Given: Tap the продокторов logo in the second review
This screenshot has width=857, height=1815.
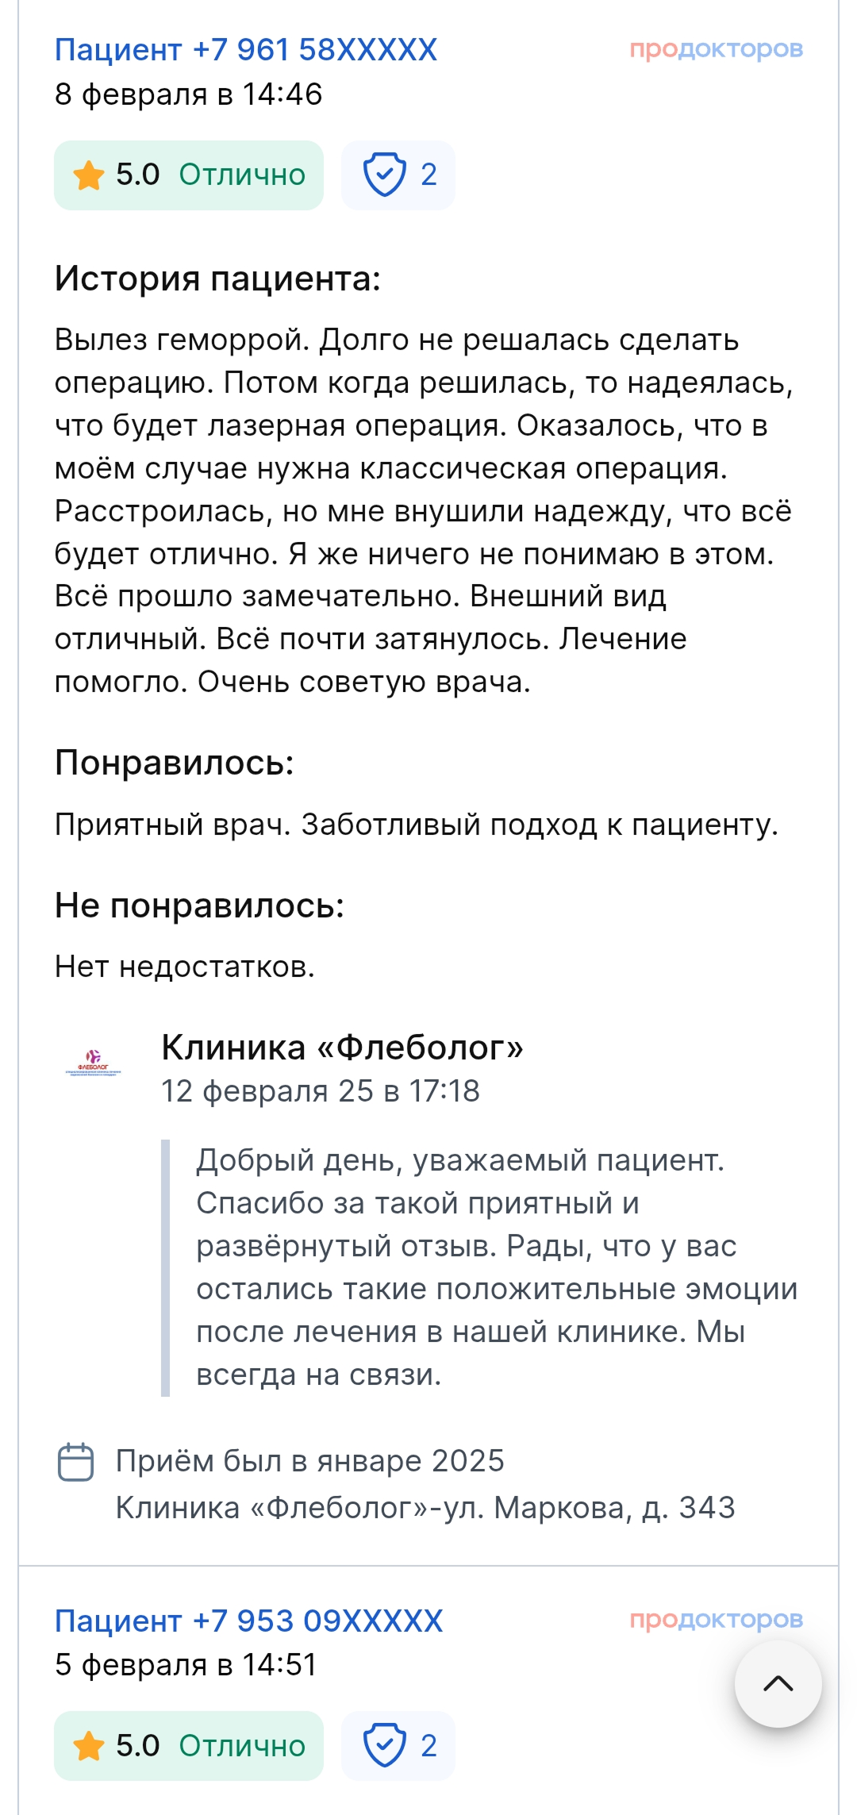Looking at the screenshot, I should coord(716,1620).
